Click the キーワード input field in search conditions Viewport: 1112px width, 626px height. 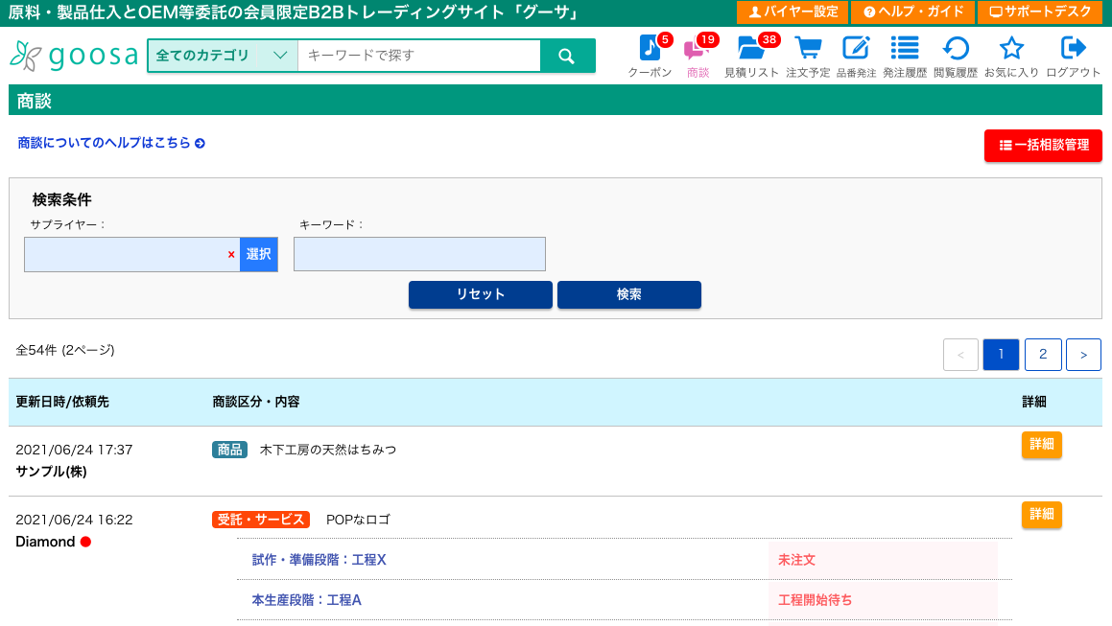pos(419,254)
